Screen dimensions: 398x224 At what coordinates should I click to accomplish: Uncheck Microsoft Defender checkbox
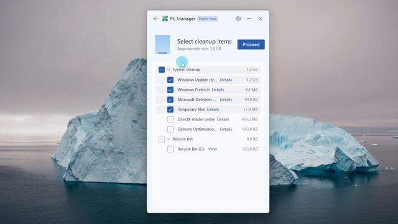click(x=170, y=100)
